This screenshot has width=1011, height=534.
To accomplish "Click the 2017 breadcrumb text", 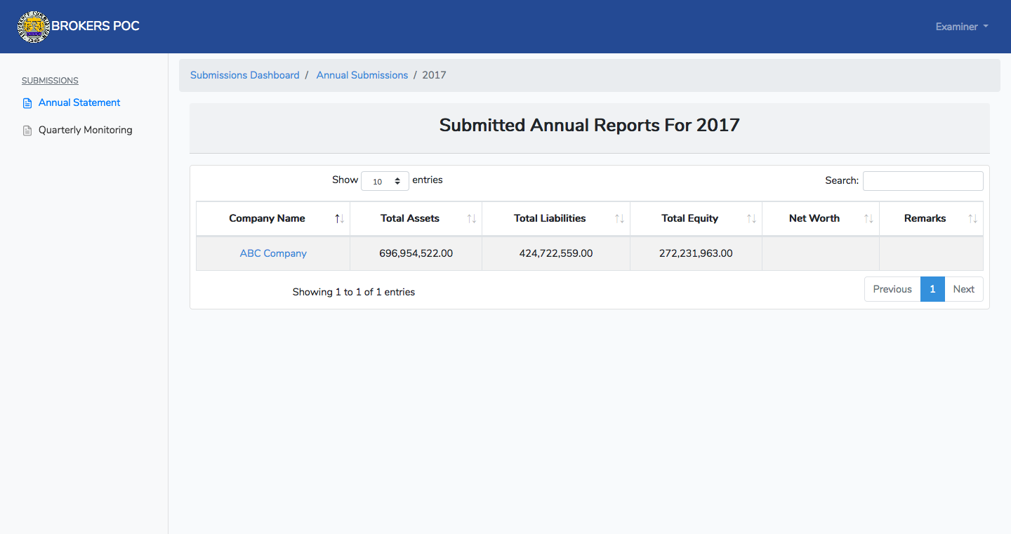I will click(434, 75).
